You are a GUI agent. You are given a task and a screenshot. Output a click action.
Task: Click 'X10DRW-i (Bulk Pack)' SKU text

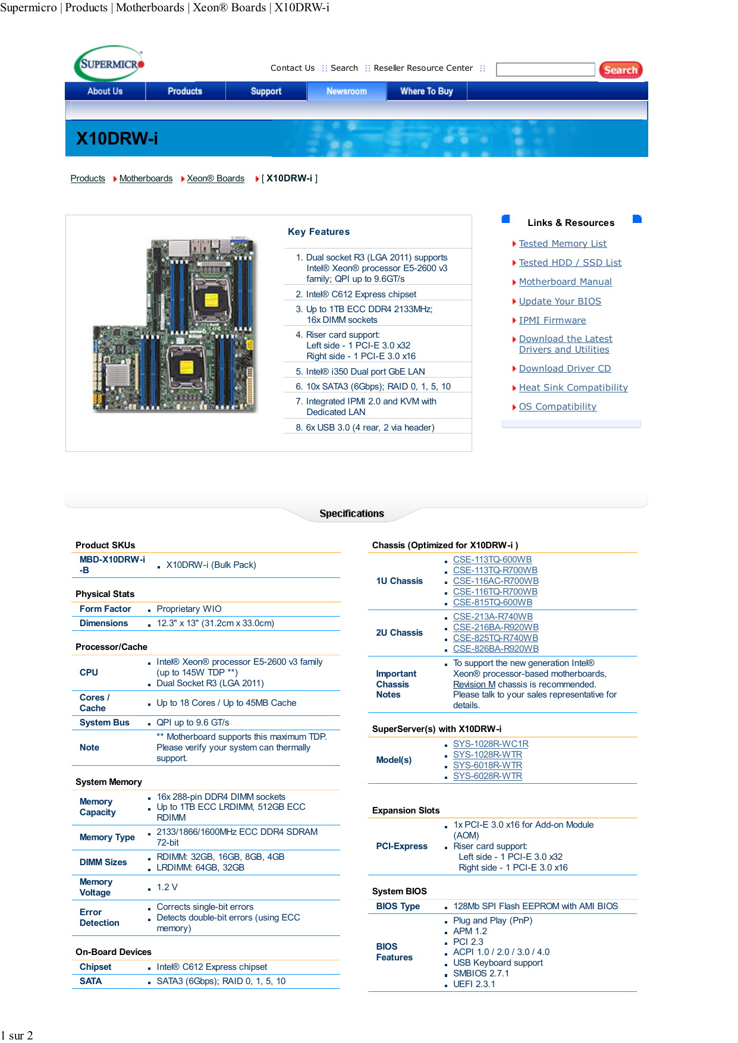coord(211,565)
